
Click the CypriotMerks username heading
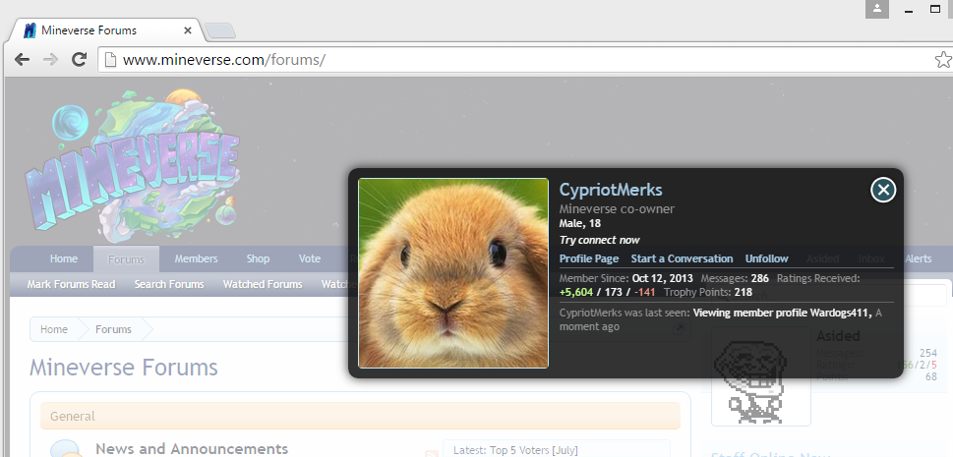click(x=611, y=190)
